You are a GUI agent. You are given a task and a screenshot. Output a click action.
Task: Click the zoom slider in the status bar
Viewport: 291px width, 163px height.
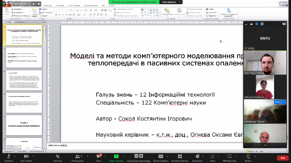click(274, 151)
